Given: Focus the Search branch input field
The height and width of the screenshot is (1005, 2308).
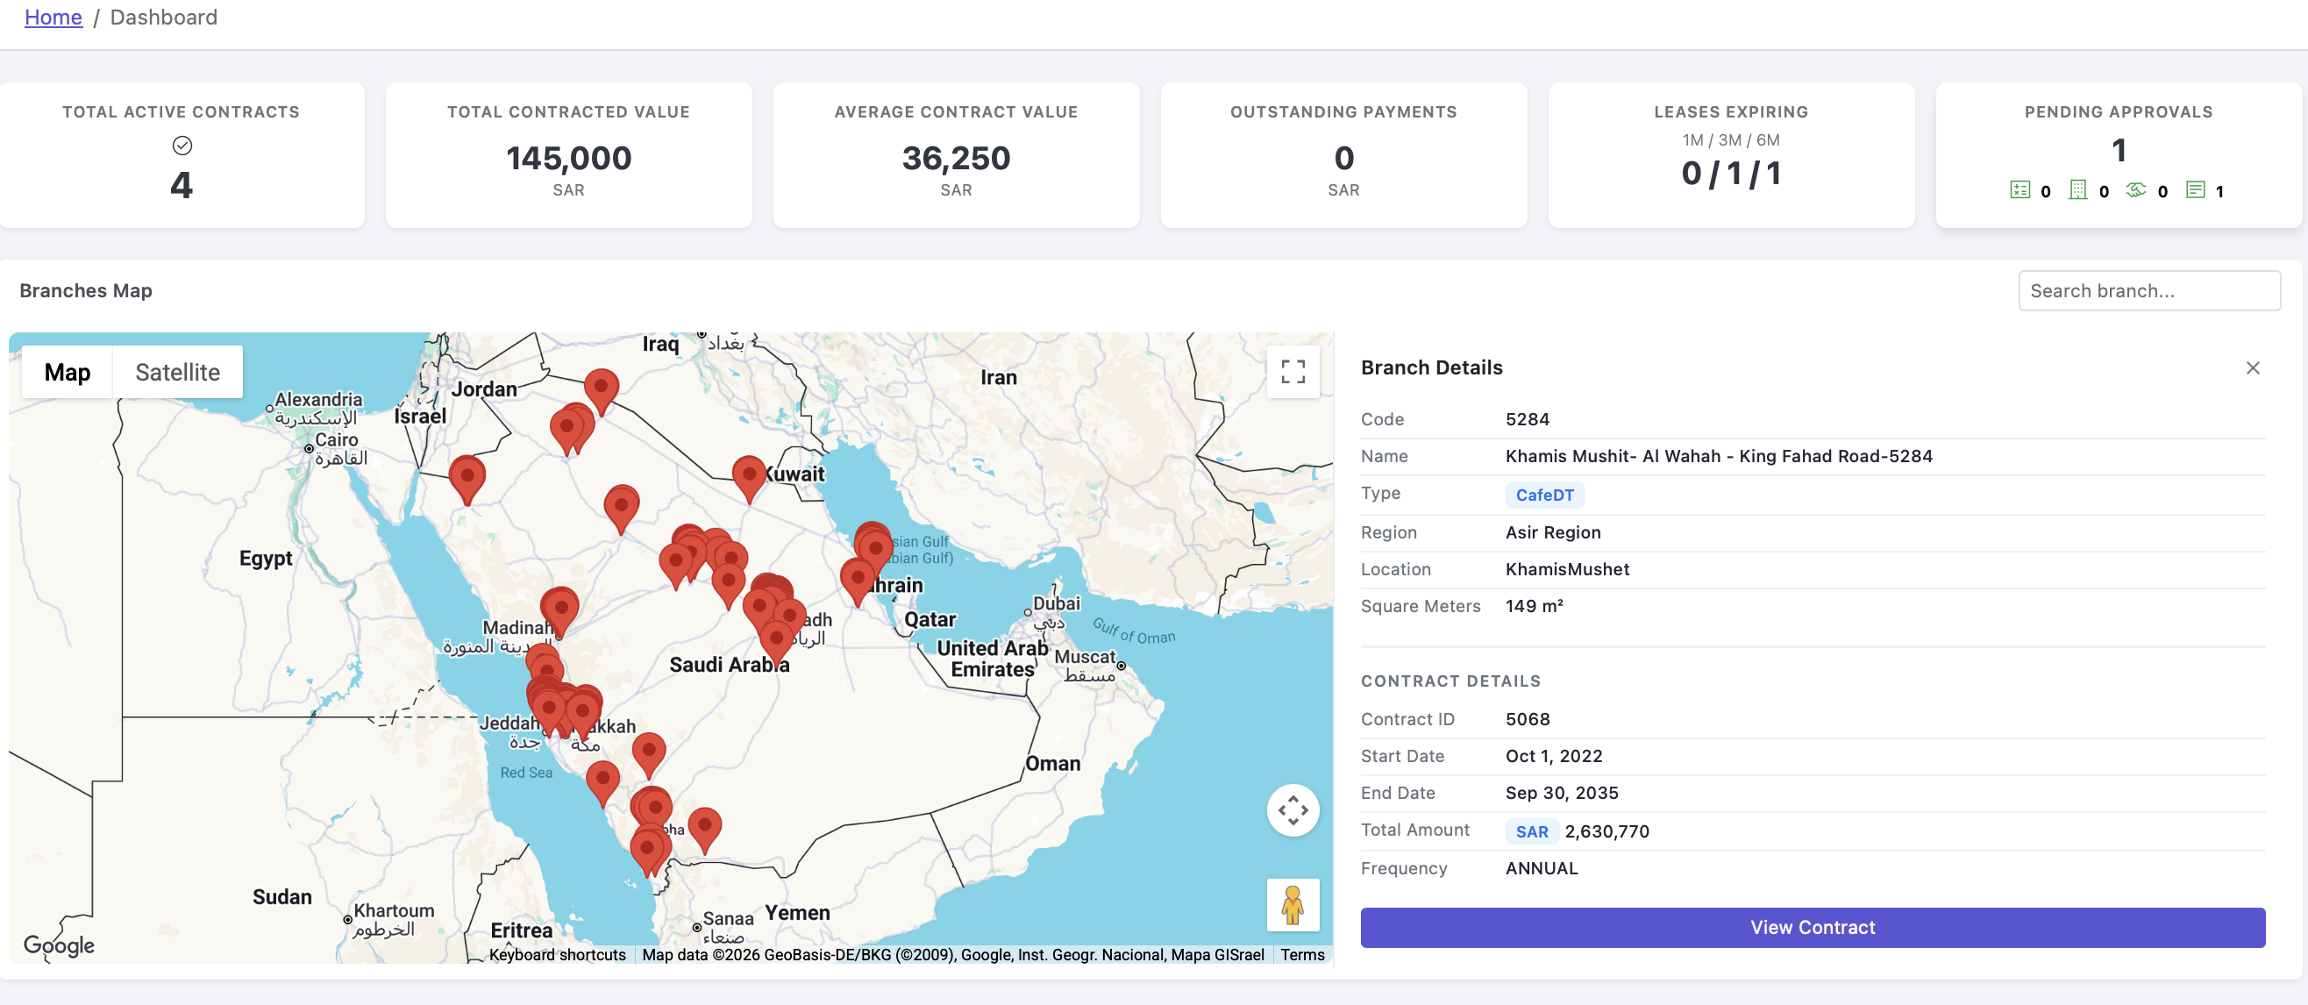Looking at the screenshot, I should [2148, 291].
